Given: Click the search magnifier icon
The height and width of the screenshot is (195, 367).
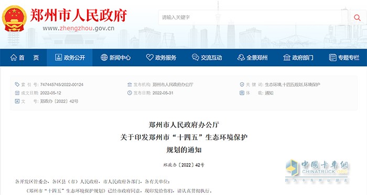Looking at the screenshot, I should click(x=357, y=17).
